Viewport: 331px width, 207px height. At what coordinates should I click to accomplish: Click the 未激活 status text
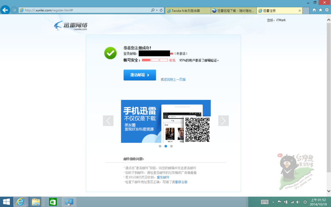click(x=181, y=54)
